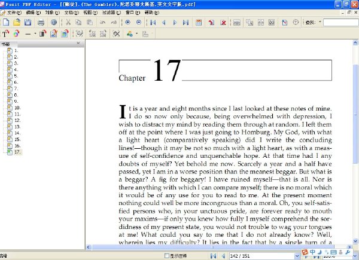The height and width of the screenshot is (260, 359).
Task: Go to first page in the top toolbar
Action: (153, 22)
